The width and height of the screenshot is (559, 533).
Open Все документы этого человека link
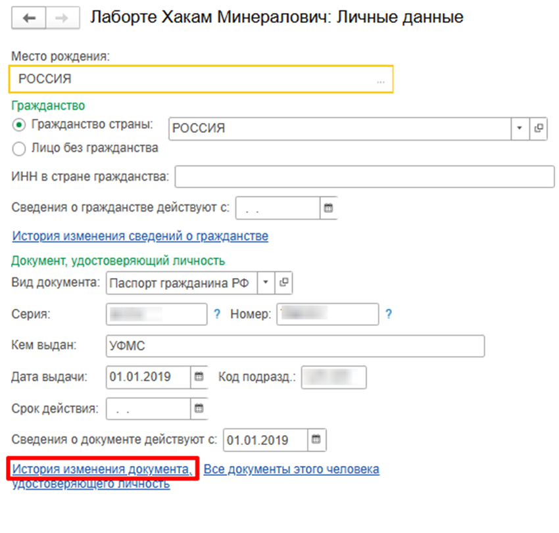coord(291,470)
